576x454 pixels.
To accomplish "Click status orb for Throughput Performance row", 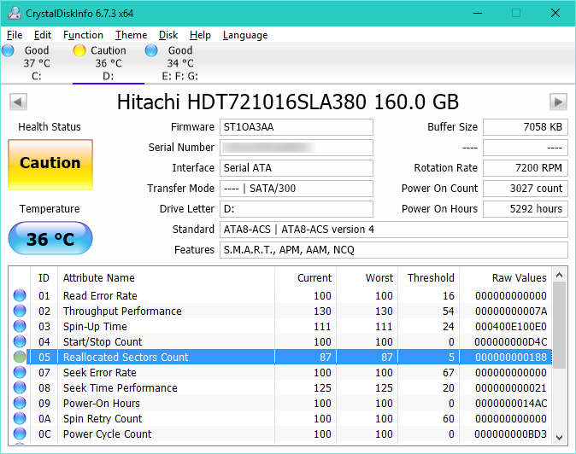I will coord(20,311).
